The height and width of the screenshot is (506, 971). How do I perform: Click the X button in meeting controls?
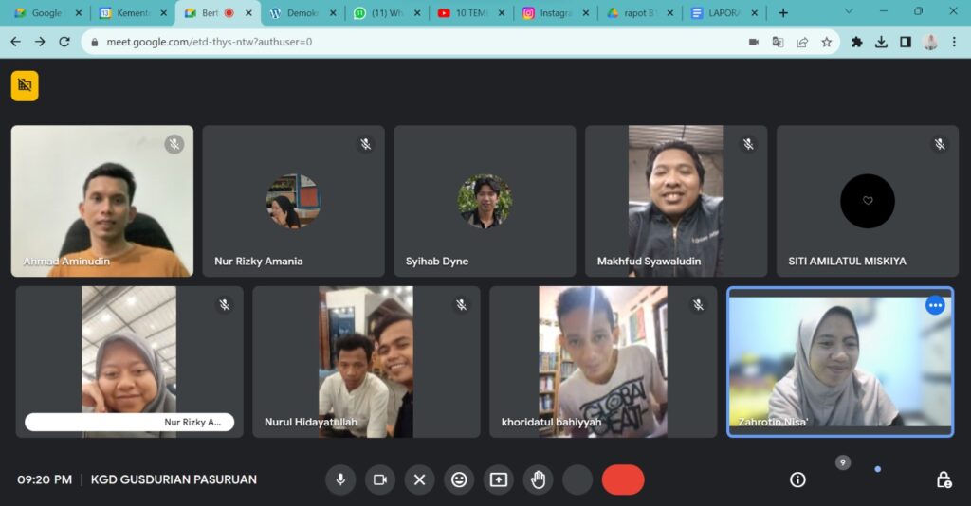[419, 479]
